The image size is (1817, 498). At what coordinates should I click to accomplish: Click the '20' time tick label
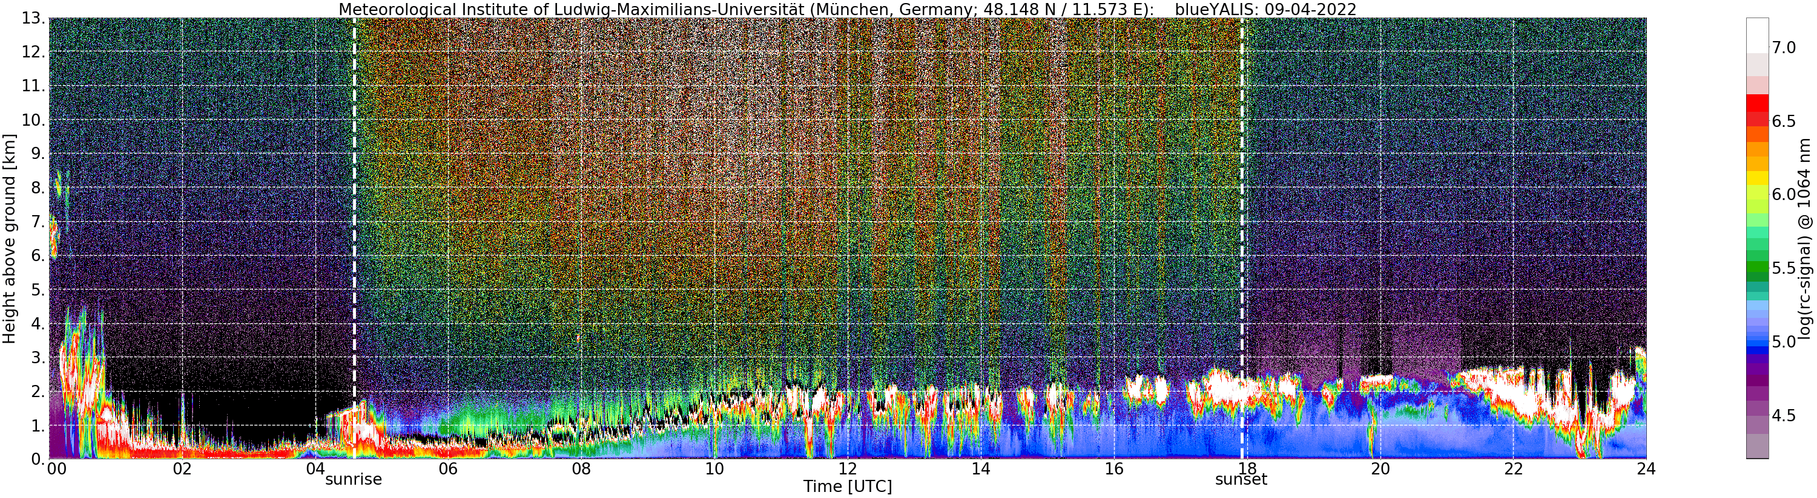(x=1380, y=468)
